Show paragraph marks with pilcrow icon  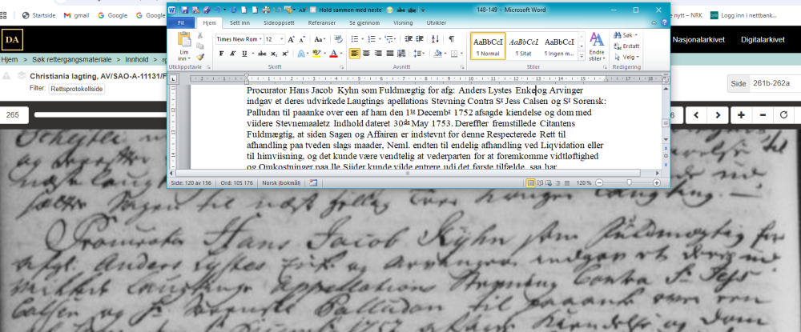click(451, 39)
